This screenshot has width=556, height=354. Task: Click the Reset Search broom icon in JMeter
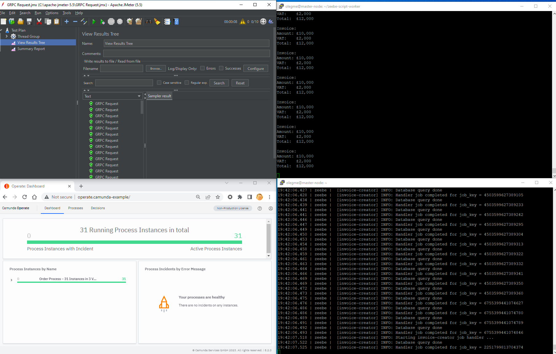coord(157,21)
